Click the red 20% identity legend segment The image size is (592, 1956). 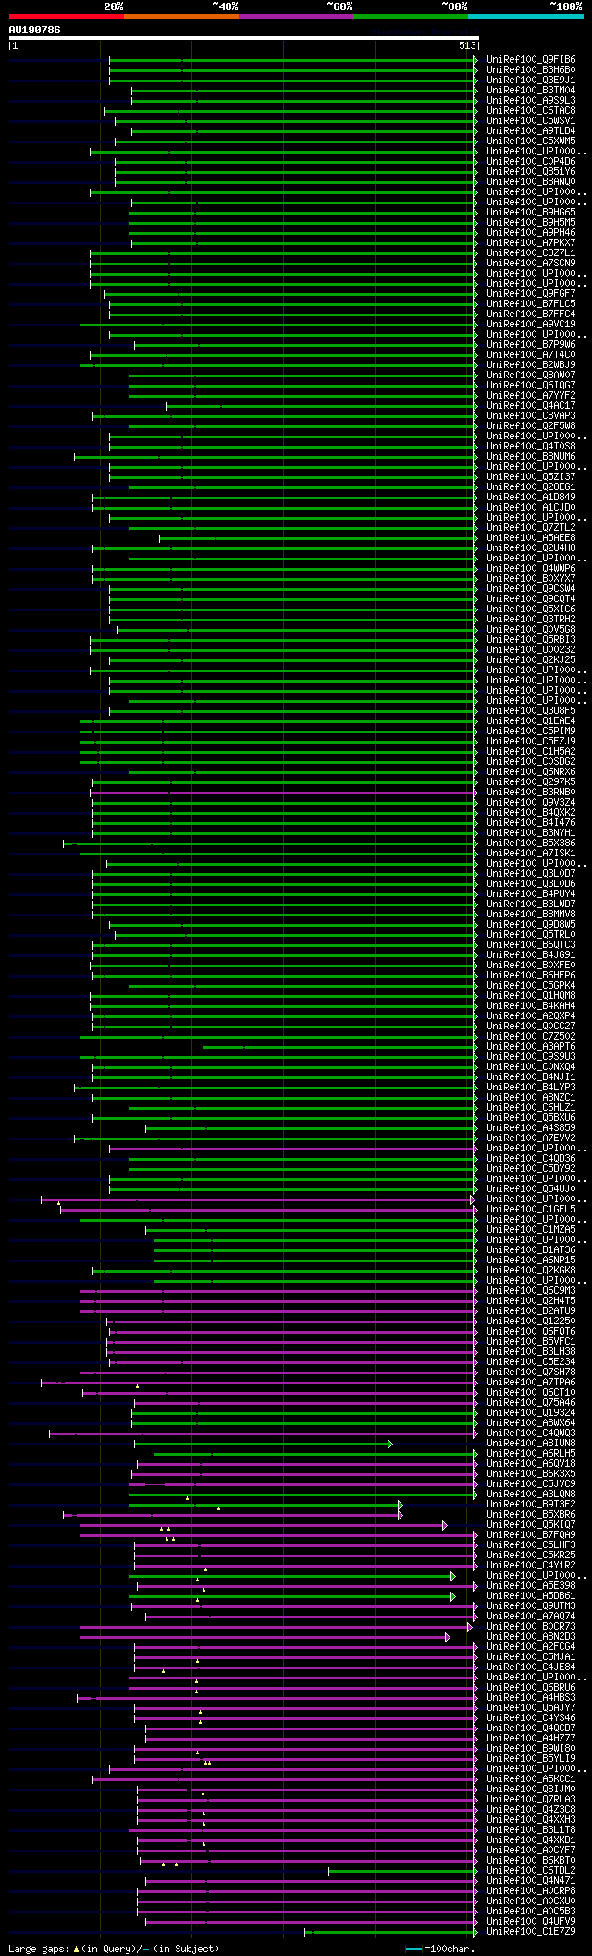[67, 17]
